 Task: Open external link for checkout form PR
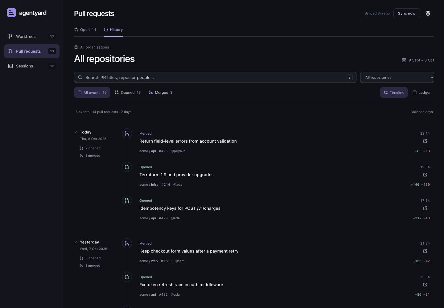(425, 251)
